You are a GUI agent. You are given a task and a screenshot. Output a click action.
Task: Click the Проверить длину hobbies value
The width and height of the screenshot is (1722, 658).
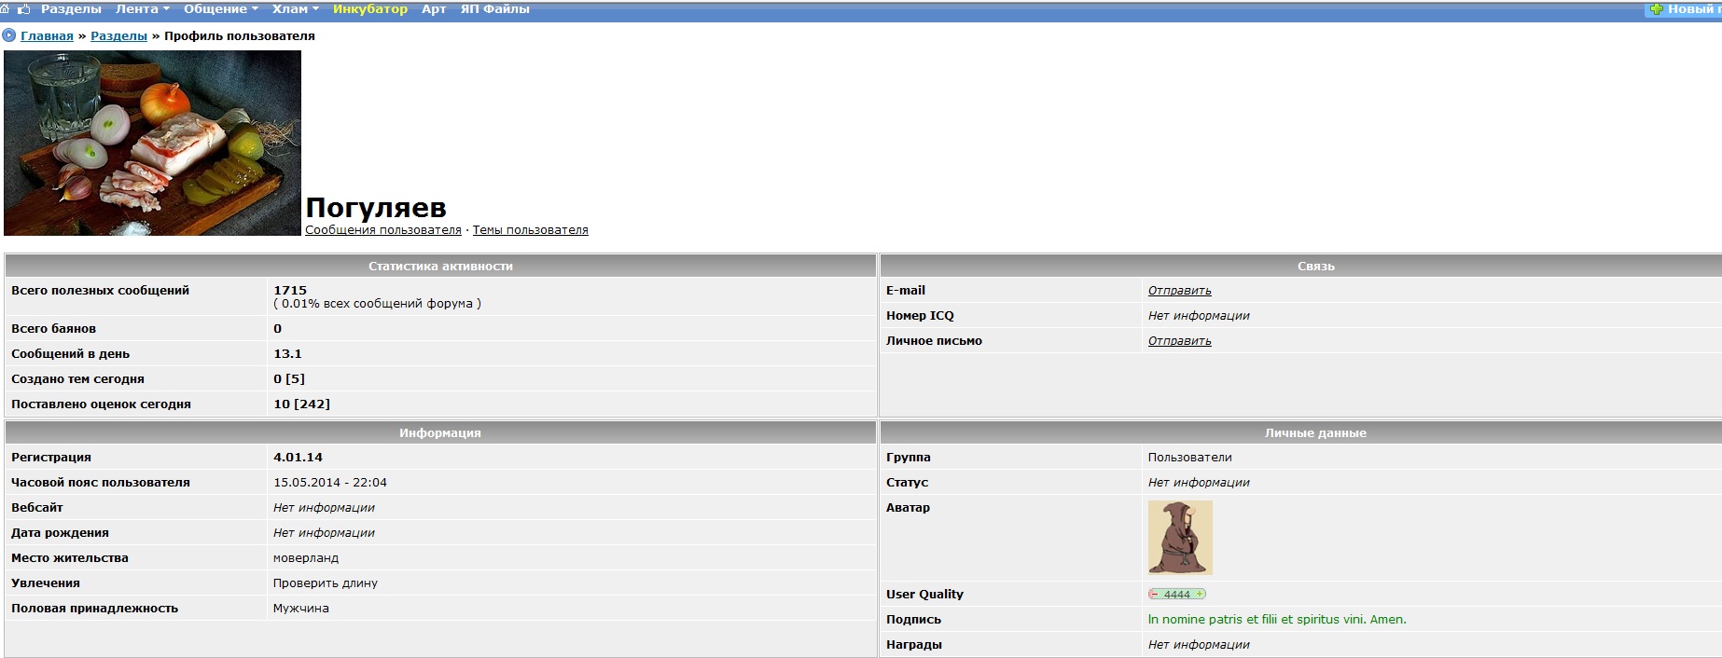tap(326, 583)
